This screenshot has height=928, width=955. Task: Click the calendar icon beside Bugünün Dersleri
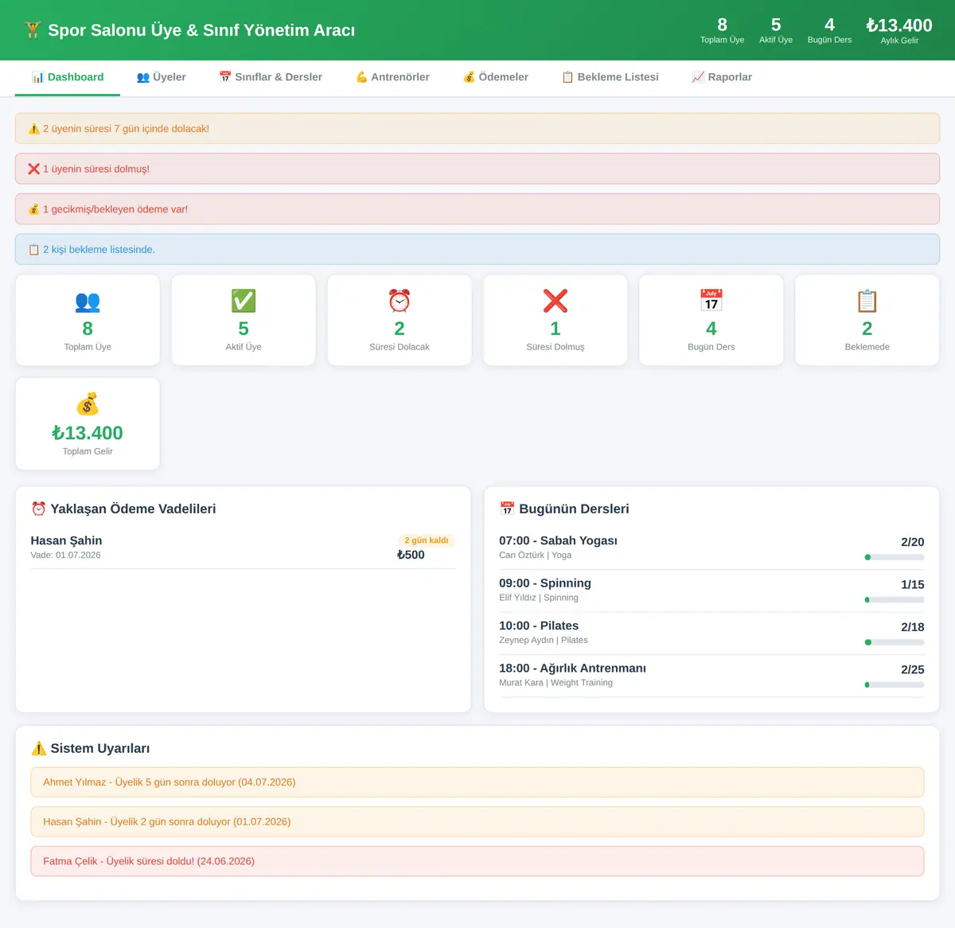[x=507, y=509]
